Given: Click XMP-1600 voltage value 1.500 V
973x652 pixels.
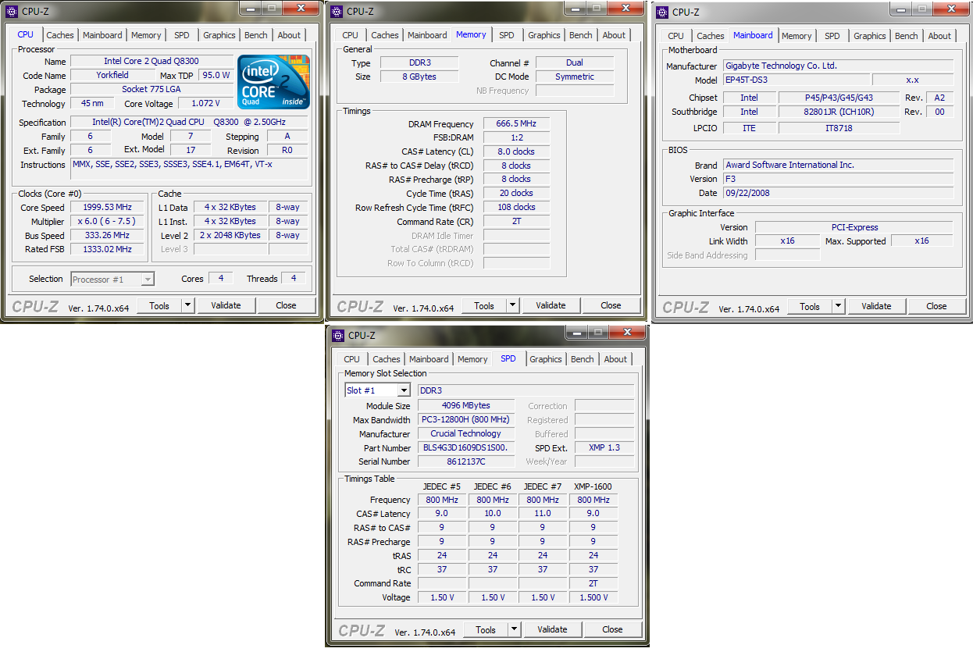Looking at the screenshot, I should coord(593,597).
